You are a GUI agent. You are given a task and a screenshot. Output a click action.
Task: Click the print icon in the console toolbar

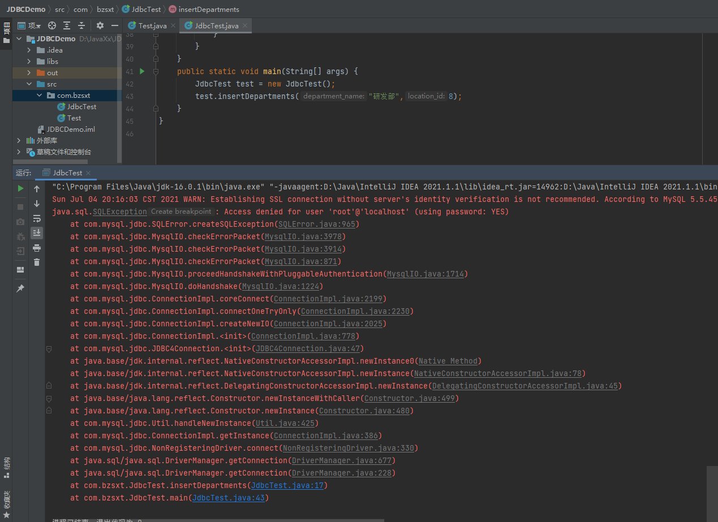point(37,248)
